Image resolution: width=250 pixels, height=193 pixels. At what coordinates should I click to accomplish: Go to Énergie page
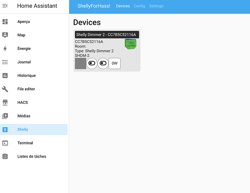pos(34,49)
